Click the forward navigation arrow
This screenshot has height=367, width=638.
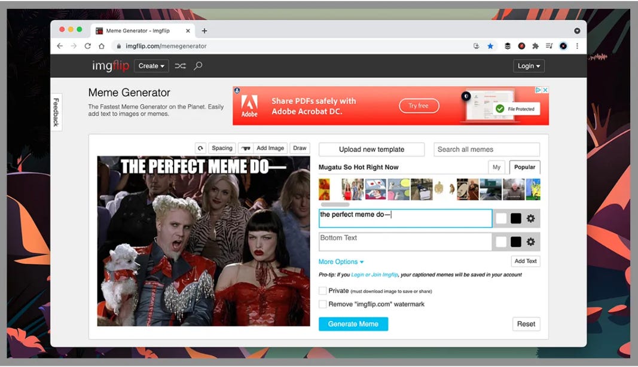[x=74, y=46]
